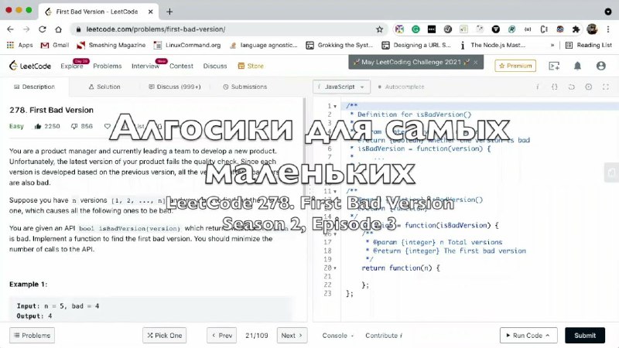Open the Extensions puzzle piece icon

tap(576, 29)
